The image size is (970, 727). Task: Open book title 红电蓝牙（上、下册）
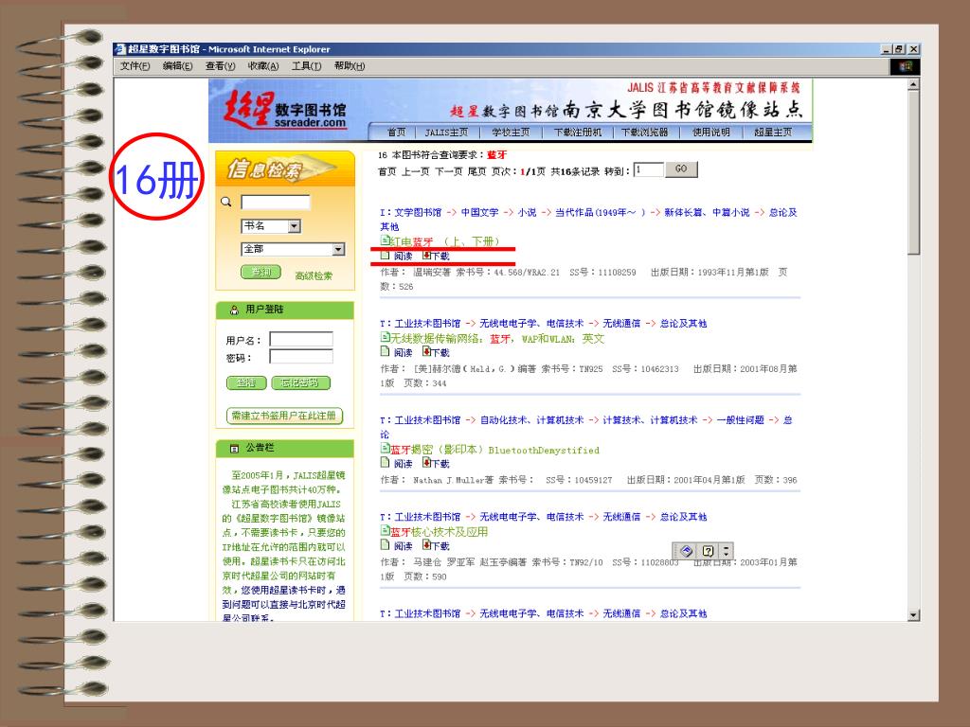point(444,241)
